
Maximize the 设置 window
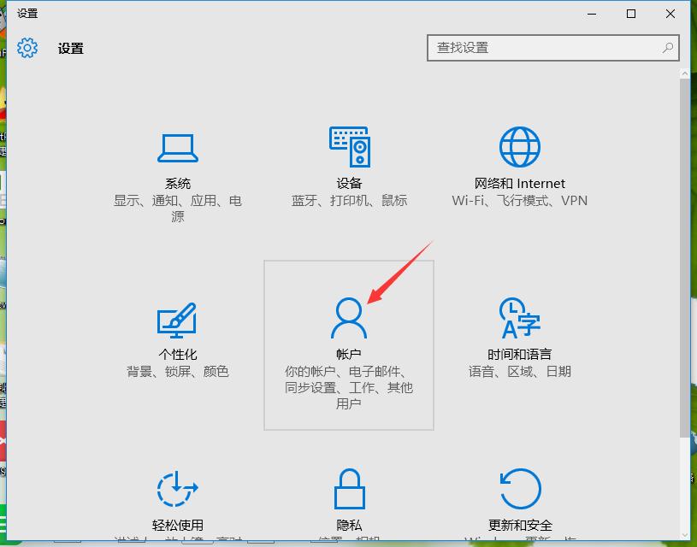pyautogui.click(x=631, y=14)
